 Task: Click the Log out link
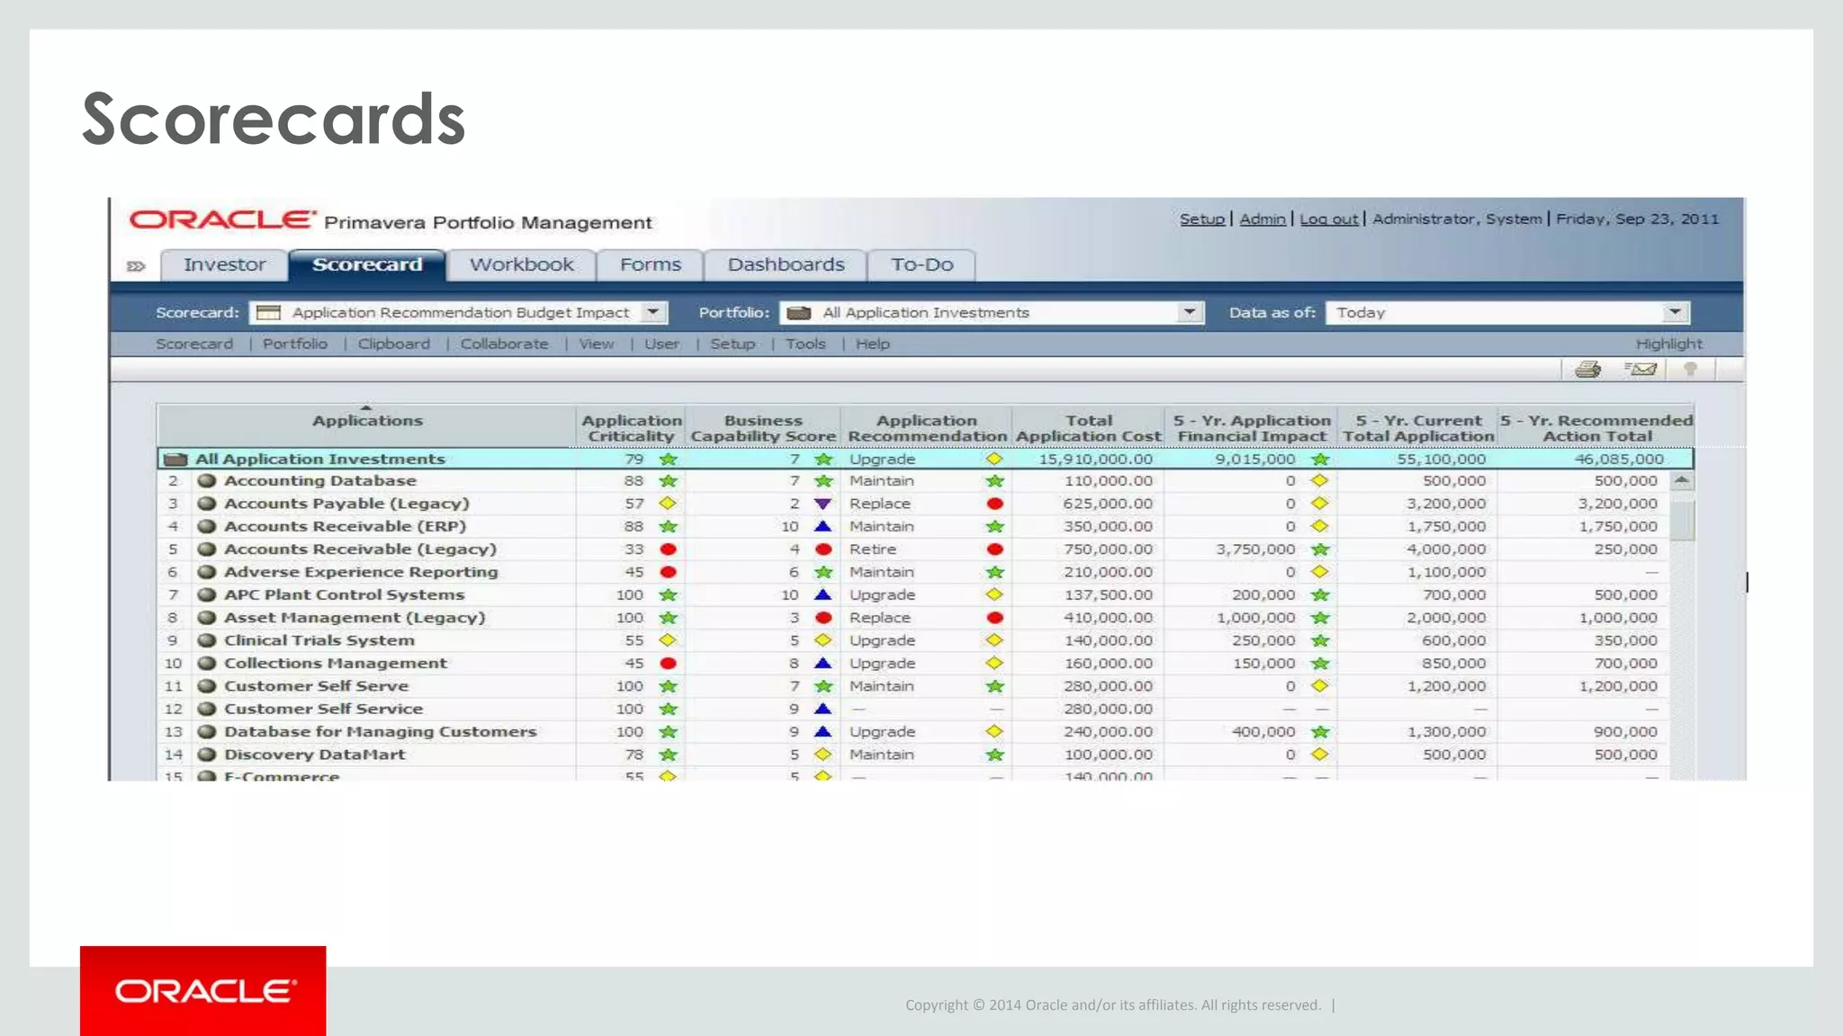click(1328, 219)
